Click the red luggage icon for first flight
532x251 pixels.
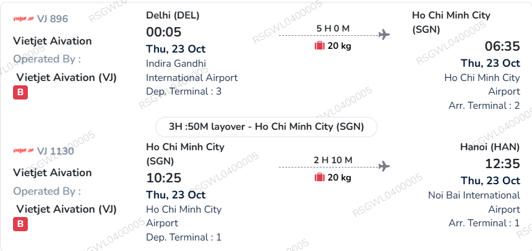click(x=320, y=46)
